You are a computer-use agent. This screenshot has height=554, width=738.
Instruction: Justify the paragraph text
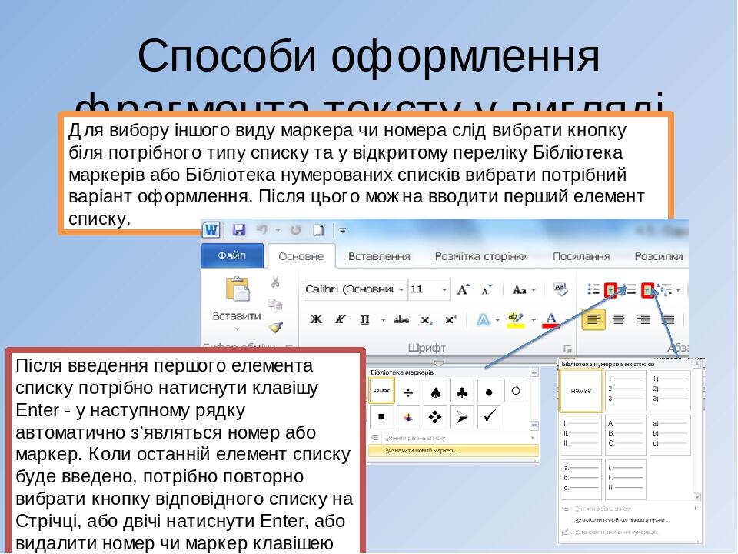point(667,319)
